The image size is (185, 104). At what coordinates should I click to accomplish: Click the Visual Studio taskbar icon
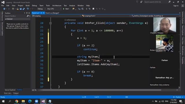tap(43, 101)
